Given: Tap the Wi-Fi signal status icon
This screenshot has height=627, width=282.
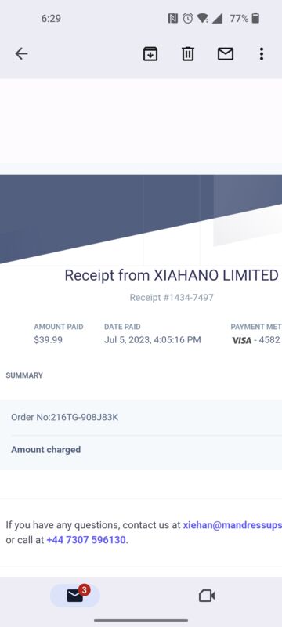Looking at the screenshot, I should [203, 18].
